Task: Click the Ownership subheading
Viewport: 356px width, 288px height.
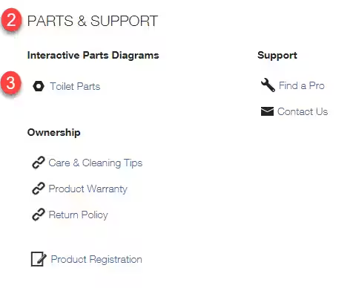Action: 54,132
